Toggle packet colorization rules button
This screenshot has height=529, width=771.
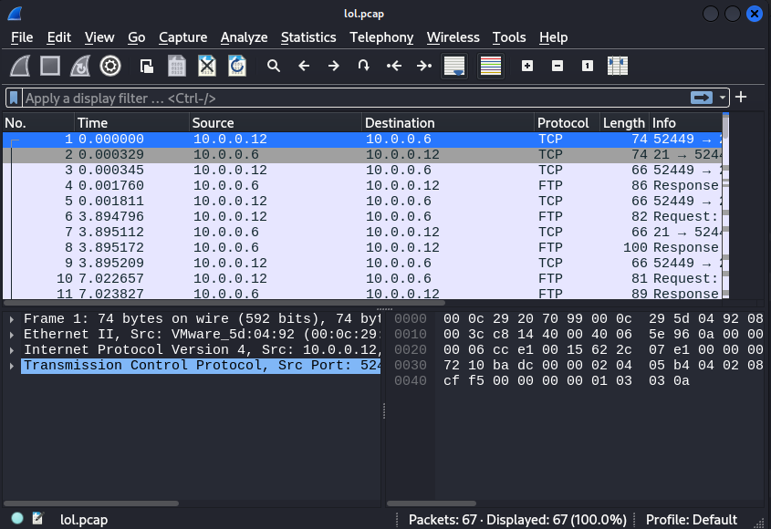[x=491, y=66]
